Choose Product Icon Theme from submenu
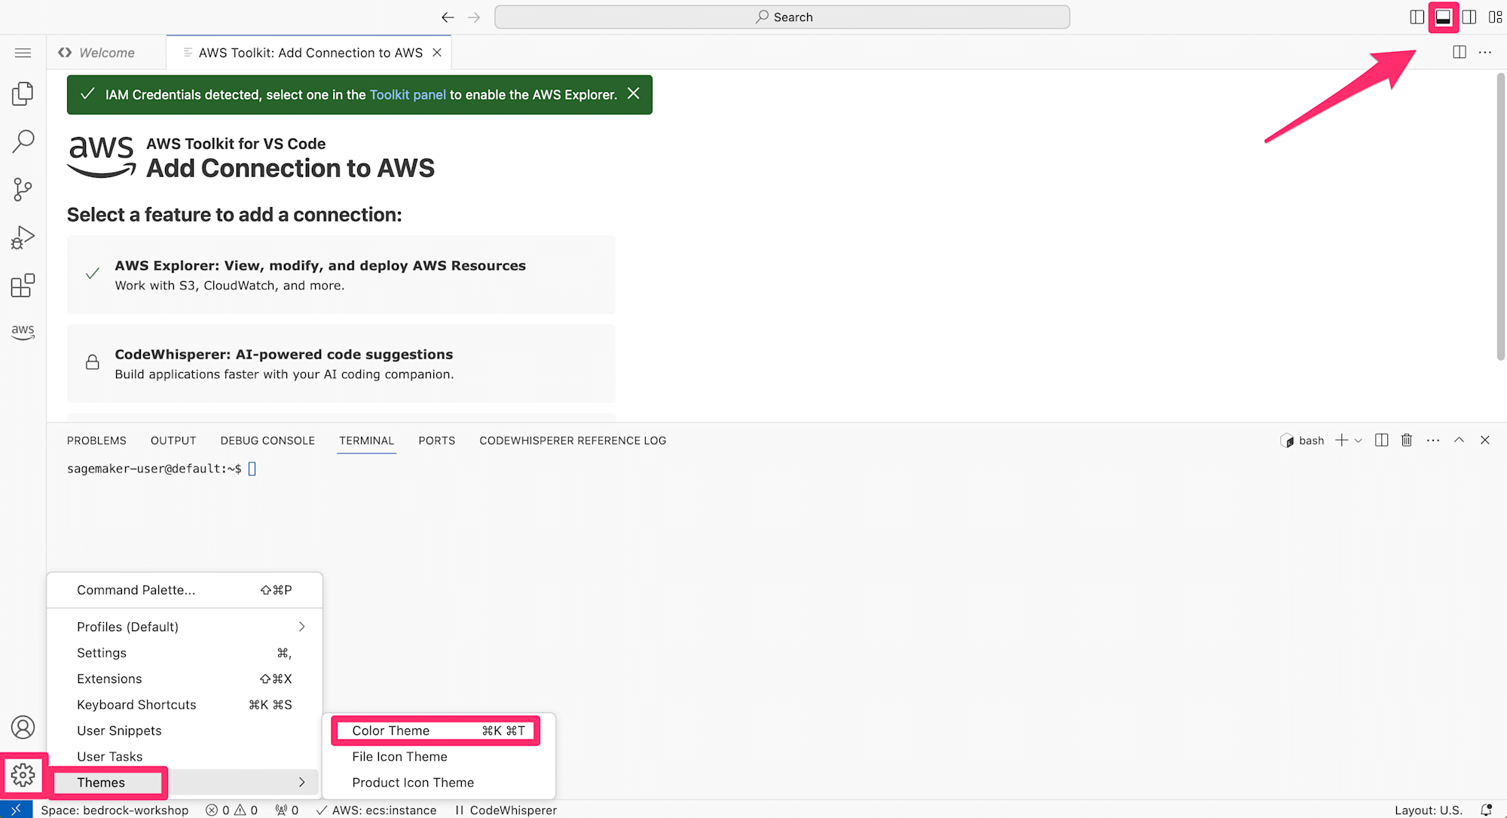The width and height of the screenshot is (1507, 818). pos(439,783)
